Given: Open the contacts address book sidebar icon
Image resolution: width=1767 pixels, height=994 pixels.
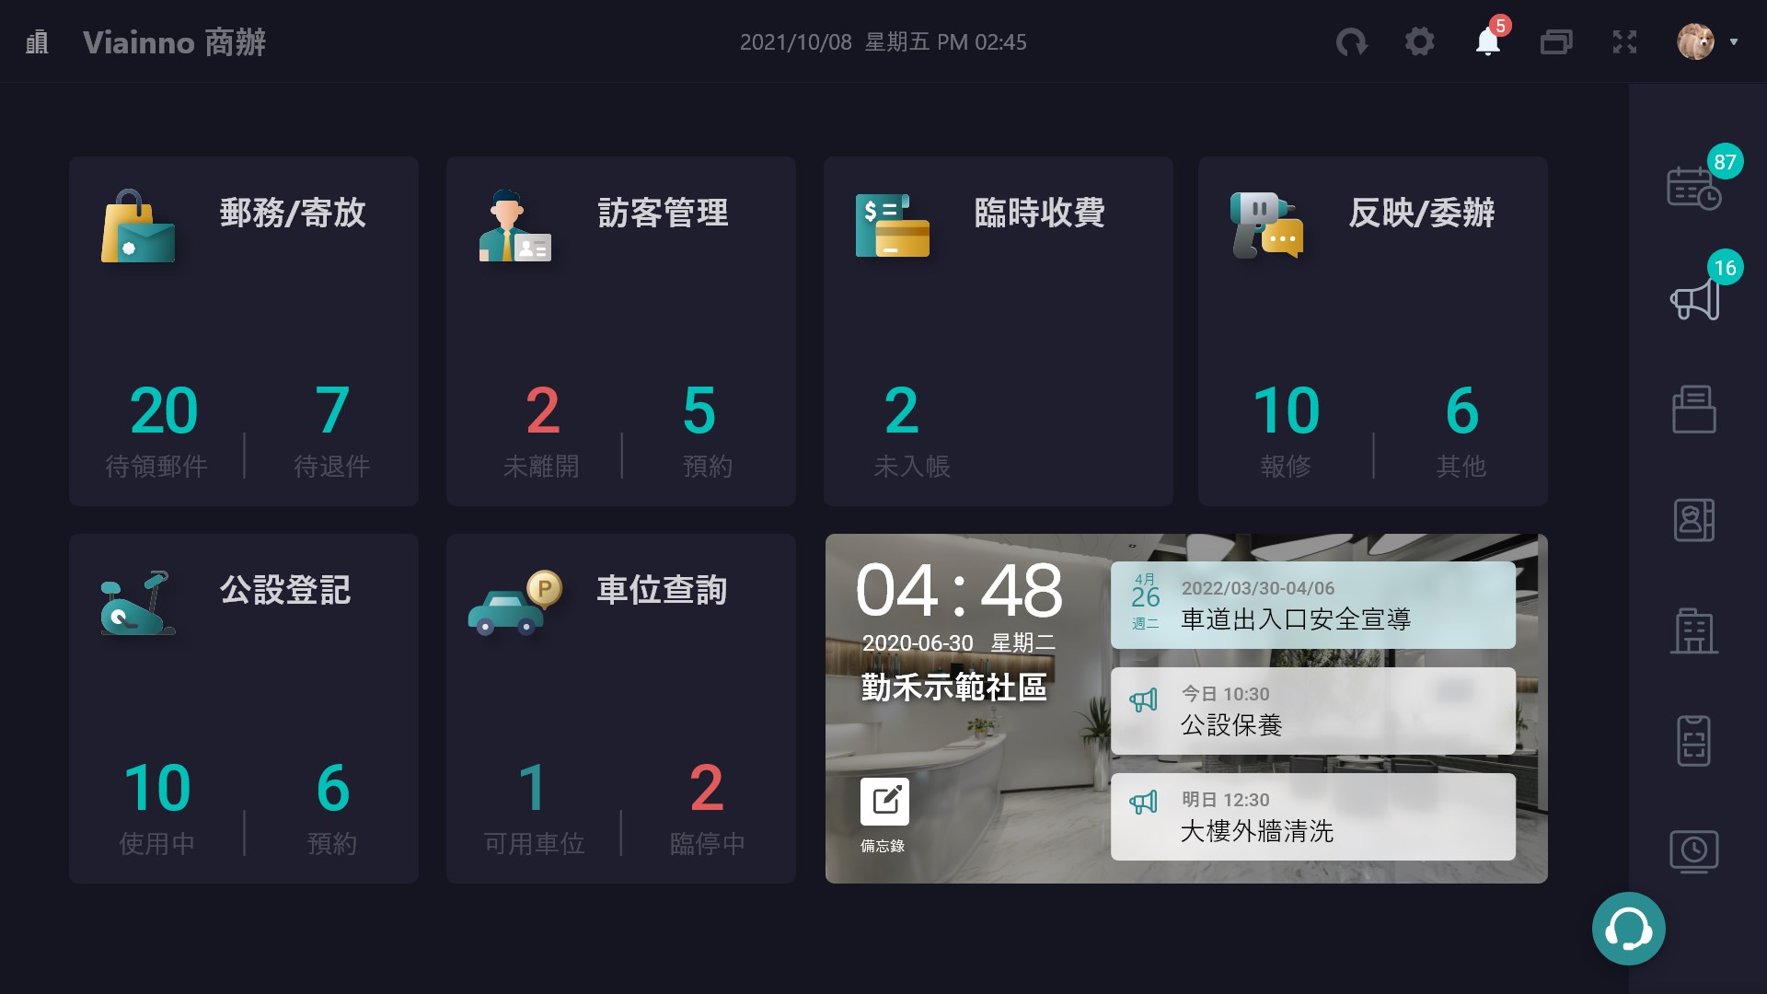Looking at the screenshot, I should (x=1693, y=520).
